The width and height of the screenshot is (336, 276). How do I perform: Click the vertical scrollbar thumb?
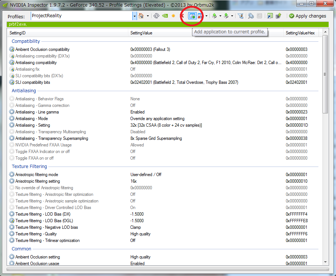click(x=325, y=74)
